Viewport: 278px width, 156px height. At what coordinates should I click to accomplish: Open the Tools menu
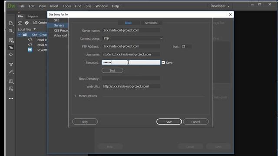tap(66, 6)
